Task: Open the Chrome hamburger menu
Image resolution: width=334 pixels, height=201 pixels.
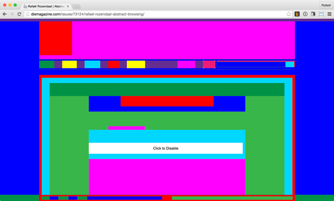Action: 329,14
